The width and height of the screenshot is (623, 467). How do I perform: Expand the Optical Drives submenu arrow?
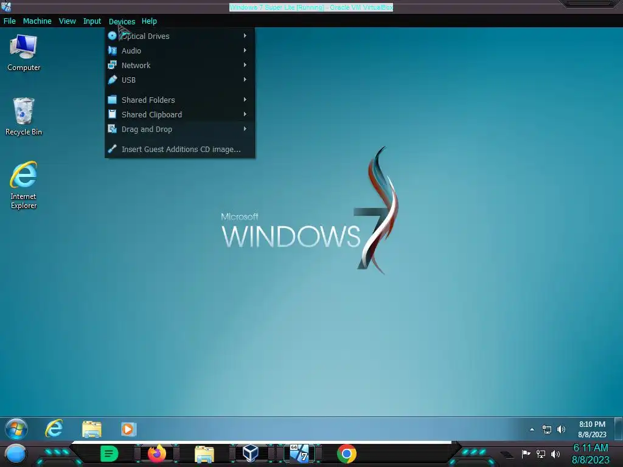245,36
